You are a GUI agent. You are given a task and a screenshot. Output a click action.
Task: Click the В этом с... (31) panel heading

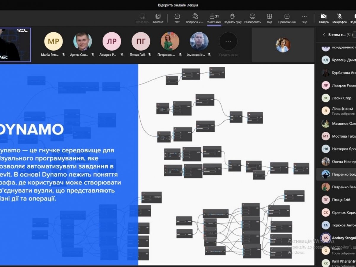point(341,35)
